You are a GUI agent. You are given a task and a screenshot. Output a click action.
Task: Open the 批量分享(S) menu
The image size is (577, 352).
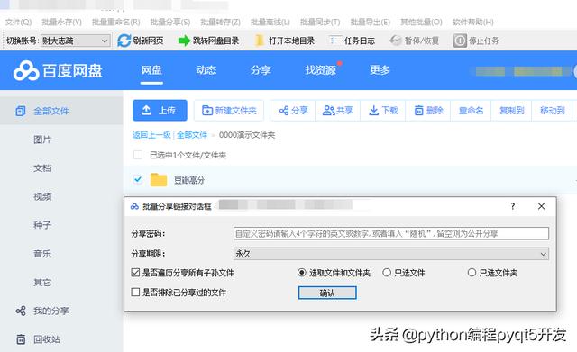click(x=170, y=22)
